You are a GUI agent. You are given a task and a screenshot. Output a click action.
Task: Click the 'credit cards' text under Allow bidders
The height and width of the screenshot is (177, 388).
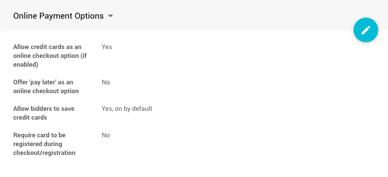click(30, 118)
